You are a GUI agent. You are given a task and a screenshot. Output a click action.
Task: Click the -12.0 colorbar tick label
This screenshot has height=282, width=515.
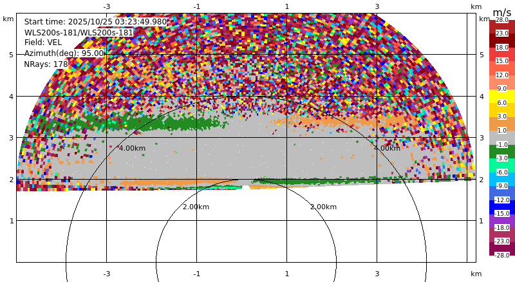coord(502,200)
